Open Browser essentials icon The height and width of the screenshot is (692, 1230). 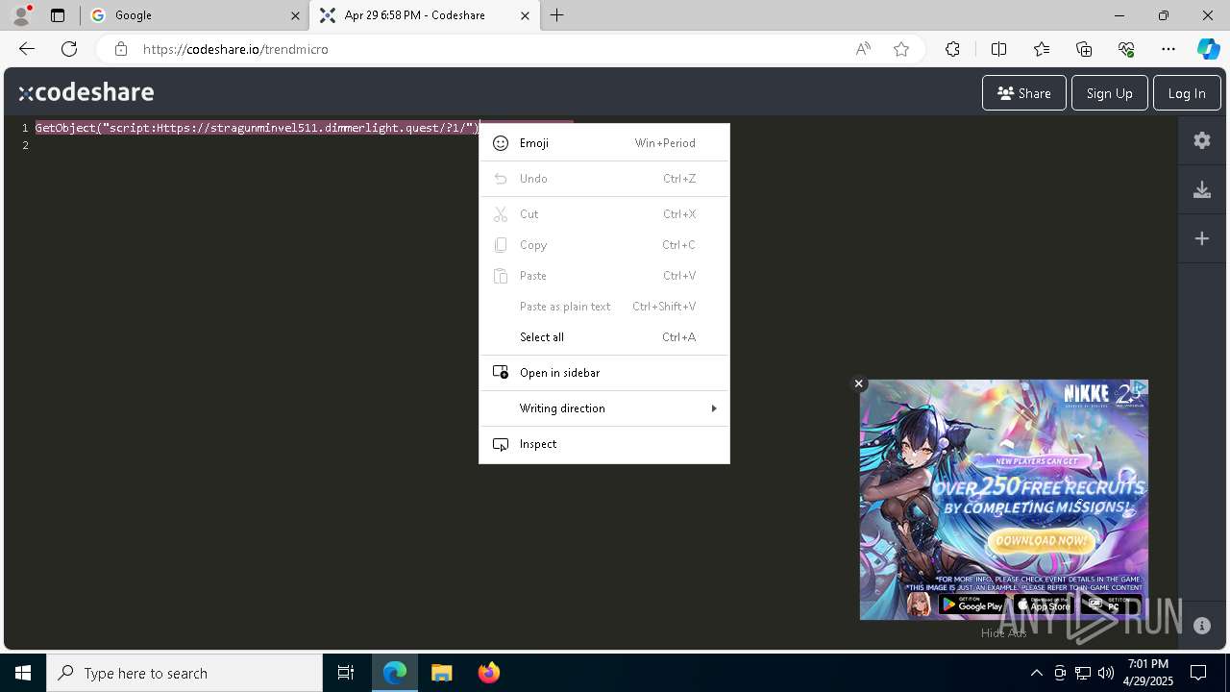pos(1126,49)
